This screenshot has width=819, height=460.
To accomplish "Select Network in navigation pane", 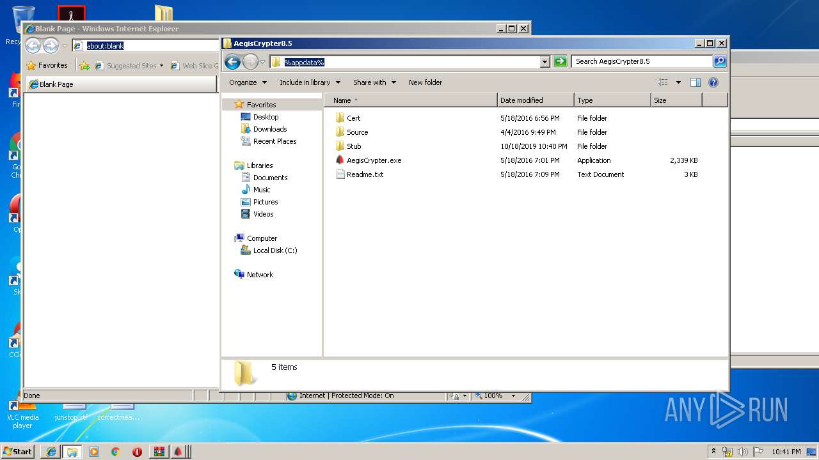I will (x=260, y=275).
